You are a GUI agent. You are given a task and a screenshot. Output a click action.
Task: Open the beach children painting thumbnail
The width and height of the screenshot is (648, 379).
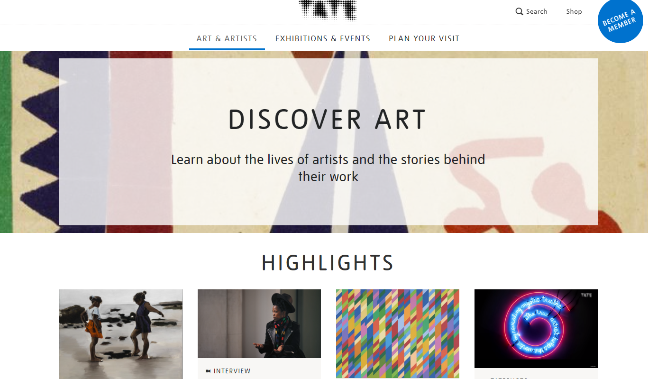[121, 334]
